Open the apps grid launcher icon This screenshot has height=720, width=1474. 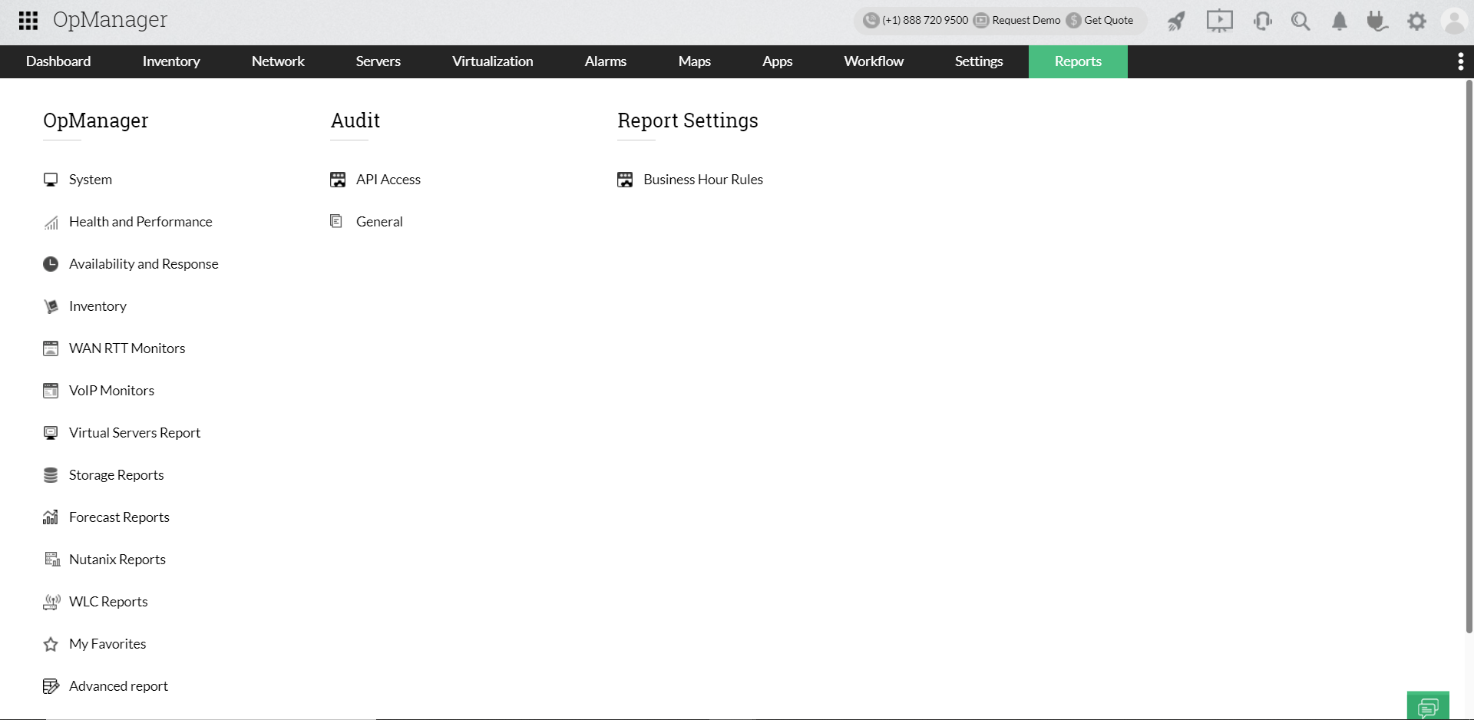pos(28,21)
